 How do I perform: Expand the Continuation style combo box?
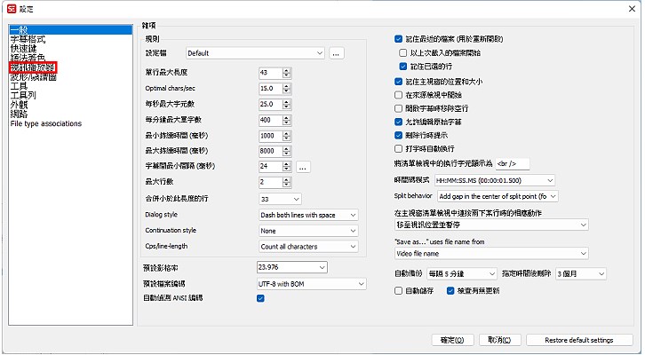307,231
